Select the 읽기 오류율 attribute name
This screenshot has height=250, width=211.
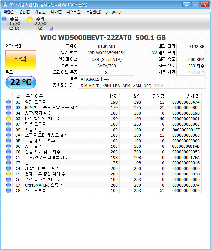35,102
